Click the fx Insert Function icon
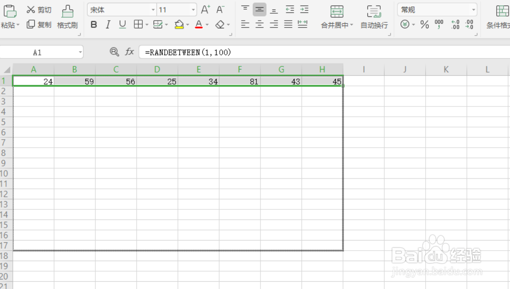Viewport: 510px width, 289px height. point(129,52)
